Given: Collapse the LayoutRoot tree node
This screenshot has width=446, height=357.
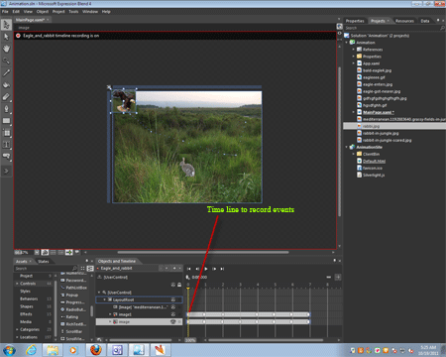Looking at the screenshot, I should click(x=105, y=299).
